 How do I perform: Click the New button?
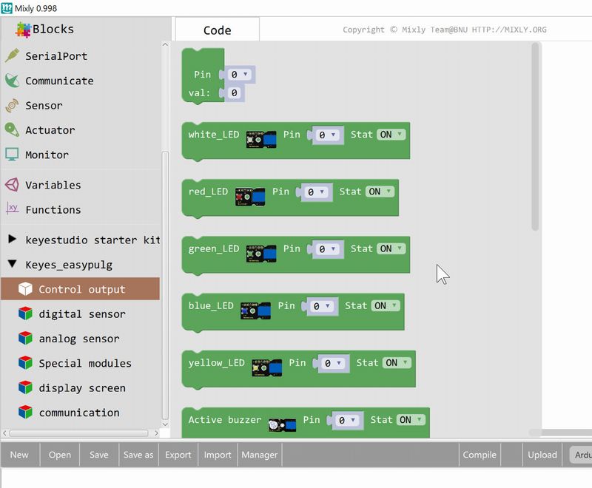[19, 455]
